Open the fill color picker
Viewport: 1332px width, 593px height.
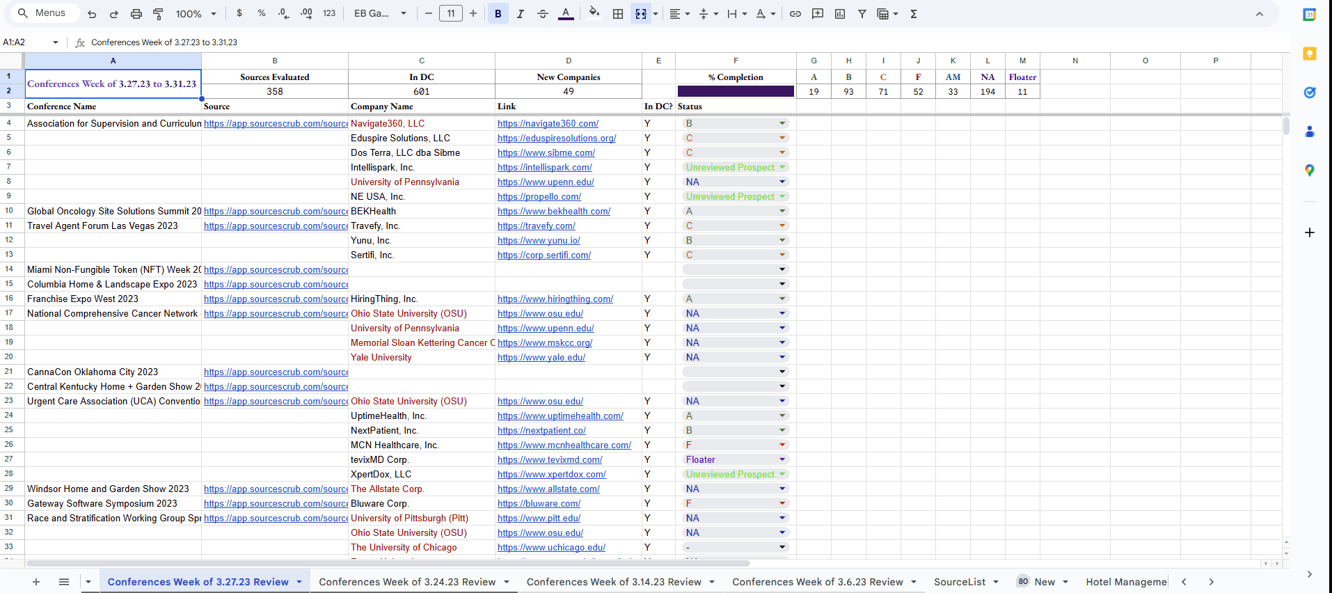pos(594,13)
